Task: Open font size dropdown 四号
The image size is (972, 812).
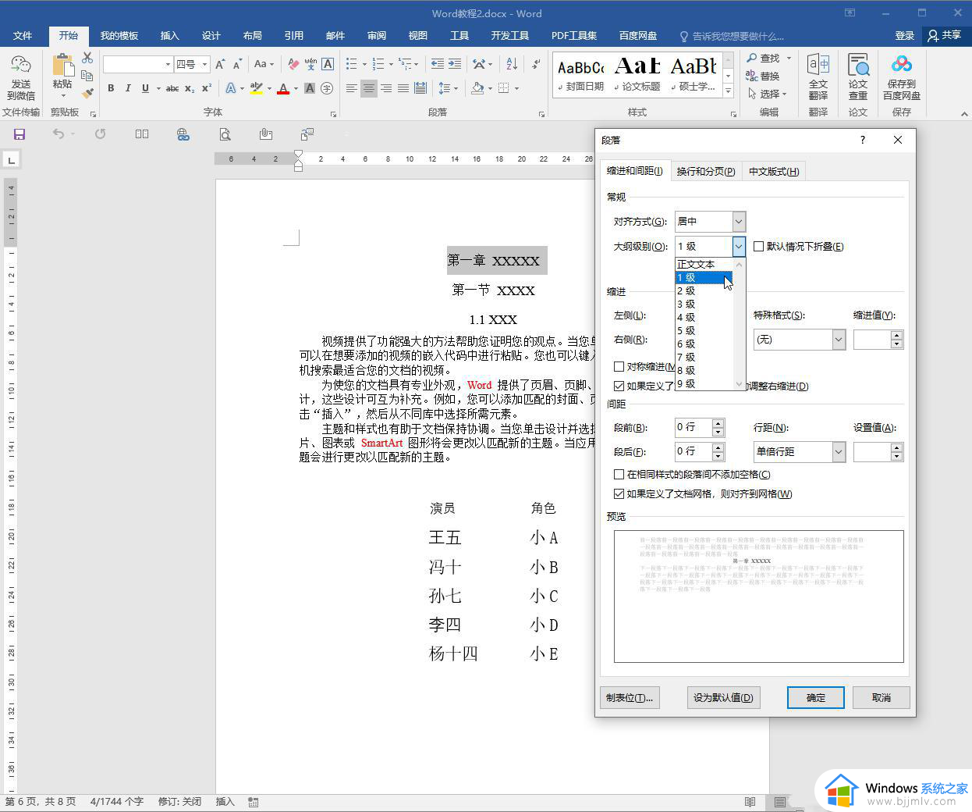Action: click(x=205, y=64)
